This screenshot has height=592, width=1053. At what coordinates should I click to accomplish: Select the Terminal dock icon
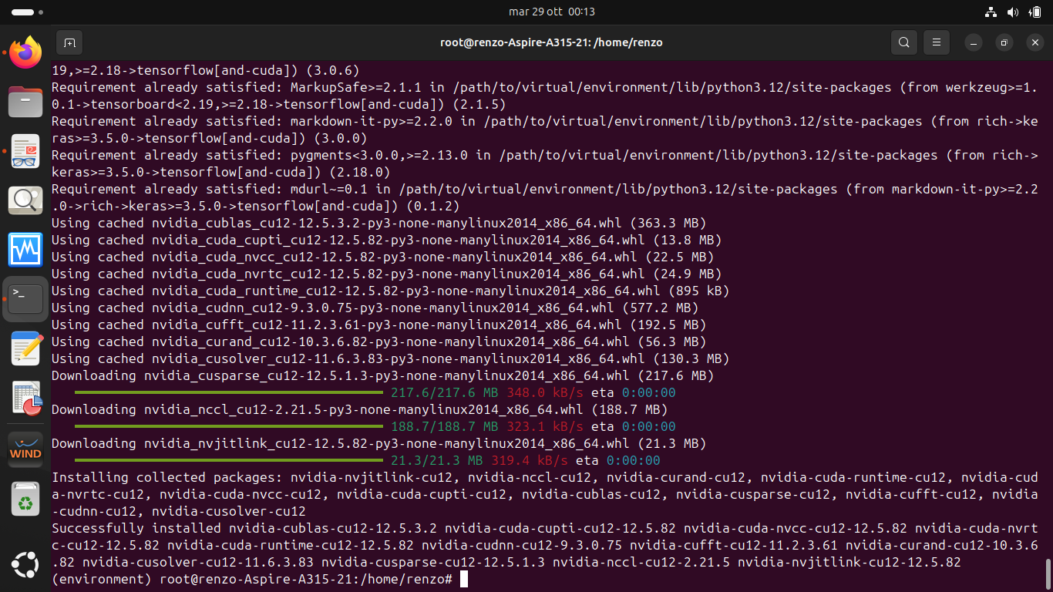pyautogui.click(x=25, y=299)
